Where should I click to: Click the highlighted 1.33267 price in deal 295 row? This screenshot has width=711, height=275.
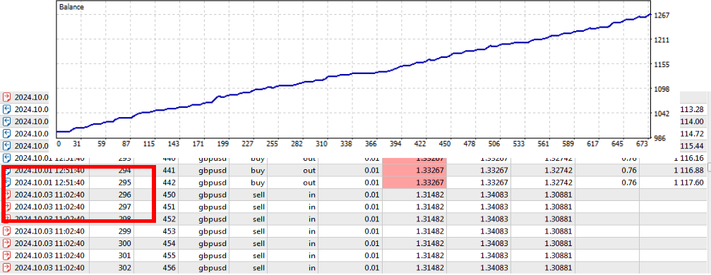pyautogui.click(x=429, y=183)
